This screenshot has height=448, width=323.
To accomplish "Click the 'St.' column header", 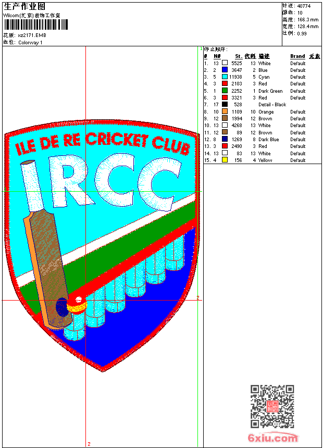I will click(x=239, y=56).
